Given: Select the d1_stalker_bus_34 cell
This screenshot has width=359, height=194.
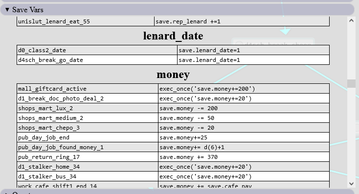Looking at the screenshot, I should tap(88, 176).
